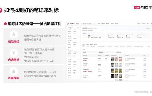The height and width of the screenshot is (96, 152).
Task: Click the red 千帆 logo in dashboard header
Action: click(68, 23)
